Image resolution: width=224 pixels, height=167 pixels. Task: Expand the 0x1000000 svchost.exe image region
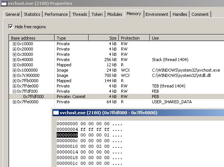pyautogui.click(x=14, y=70)
